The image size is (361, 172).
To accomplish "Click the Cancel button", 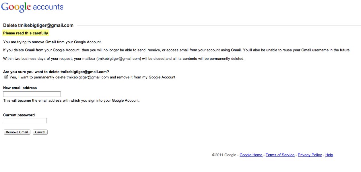I will [40, 132].
